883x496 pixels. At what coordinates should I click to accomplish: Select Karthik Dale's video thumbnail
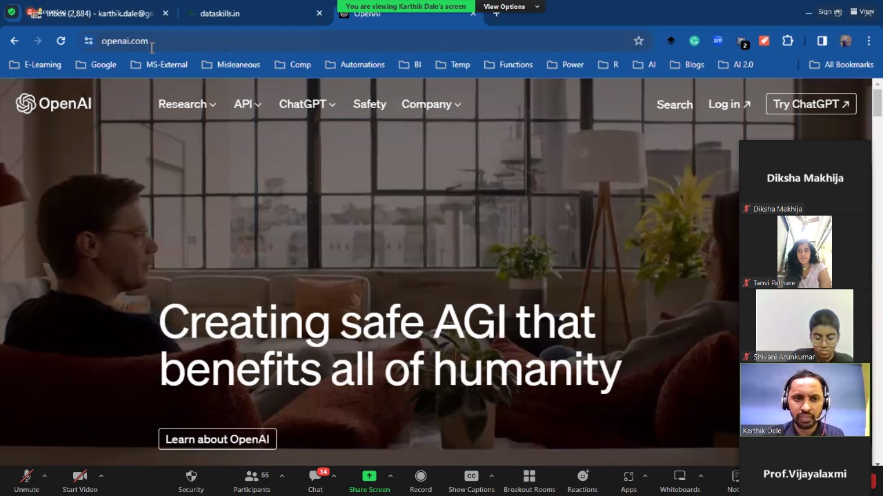click(805, 400)
